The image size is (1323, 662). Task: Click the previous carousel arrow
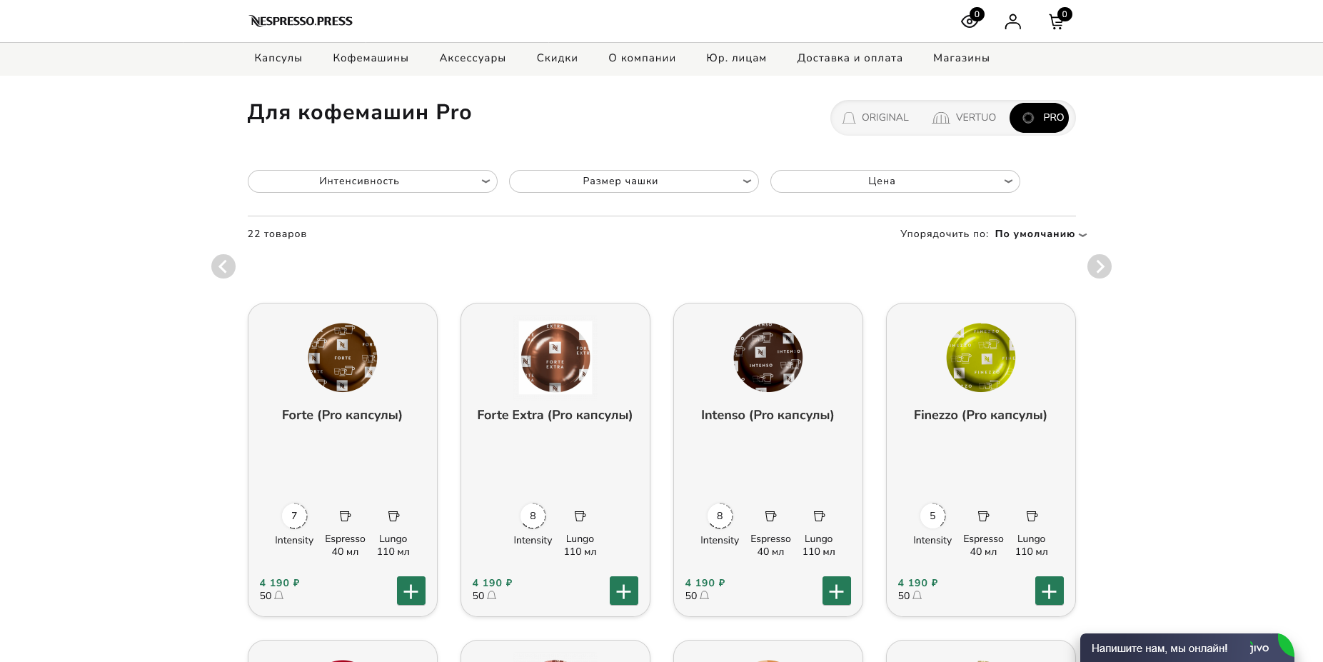223,266
